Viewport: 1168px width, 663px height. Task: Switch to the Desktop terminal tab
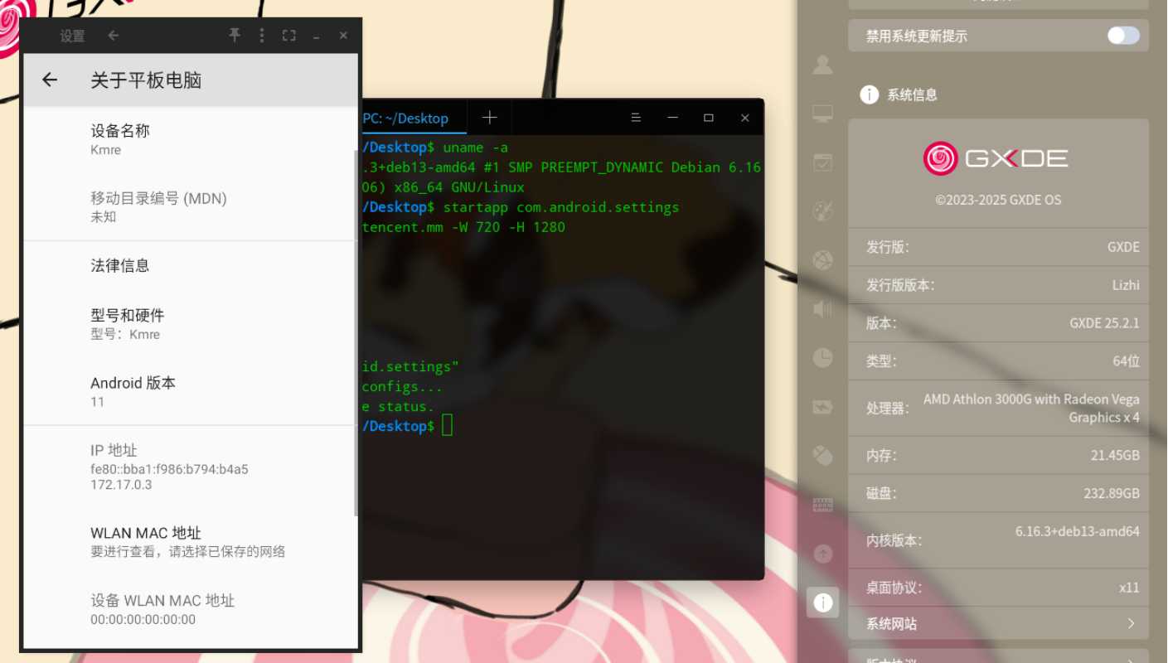[406, 118]
